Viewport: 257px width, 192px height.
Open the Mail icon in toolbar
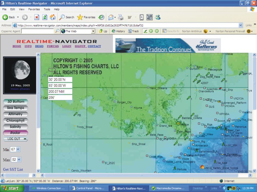(x=111, y=17)
